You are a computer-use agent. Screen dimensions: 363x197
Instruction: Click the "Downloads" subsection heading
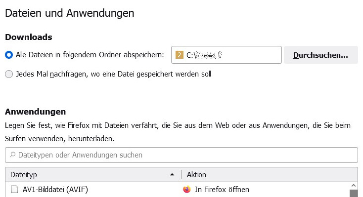(29, 37)
